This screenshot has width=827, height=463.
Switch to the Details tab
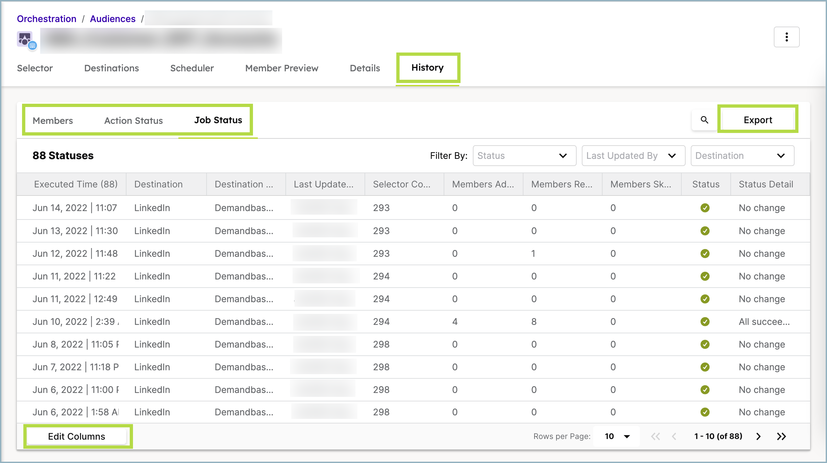tap(365, 68)
